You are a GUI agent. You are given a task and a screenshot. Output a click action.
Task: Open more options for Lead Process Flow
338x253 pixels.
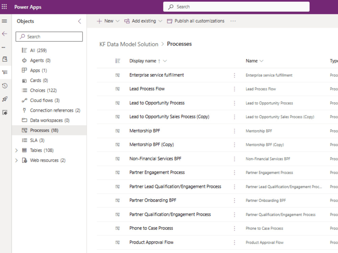pos(235,89)
